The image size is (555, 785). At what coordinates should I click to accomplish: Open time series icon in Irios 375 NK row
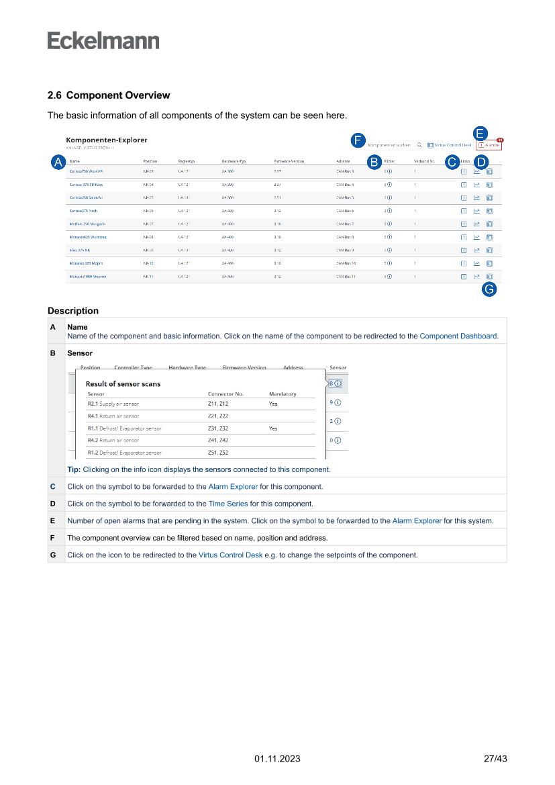click(x=476, y=250)
